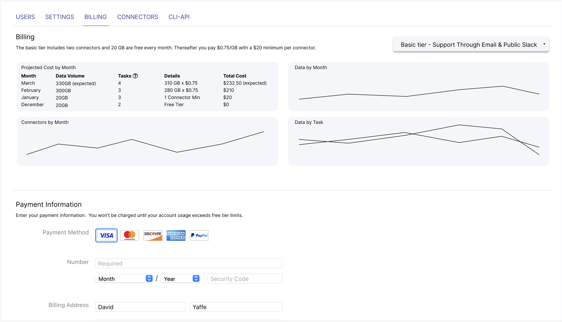This screenshot has width=562, height=322.
Task: Select the Mastercard payment icon
Action: click(130, 235)
